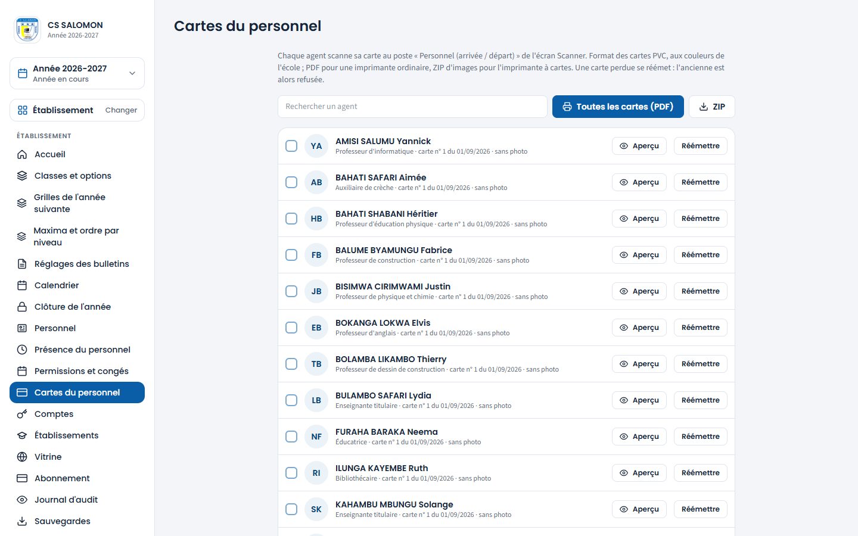This screenshot has width=858, height=536.
Task: Check the box for ILUNGA KAYEMBE Ruth
Action: tap(291, 473)
